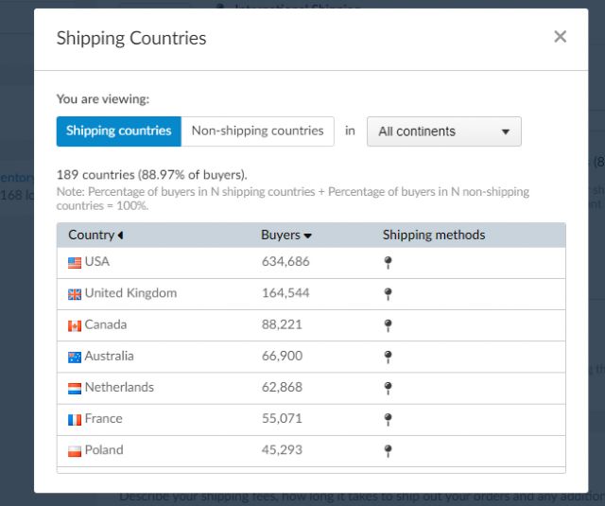Image resolution: width=605 pixels, height=506 pixels.
Task: Switch to Non-shipping countries view
Action: [x=257, y=131]
